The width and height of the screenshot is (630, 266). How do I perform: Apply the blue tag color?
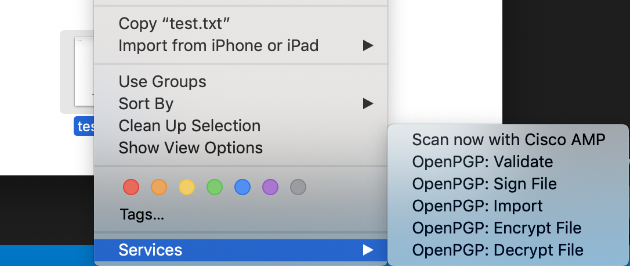242,187
